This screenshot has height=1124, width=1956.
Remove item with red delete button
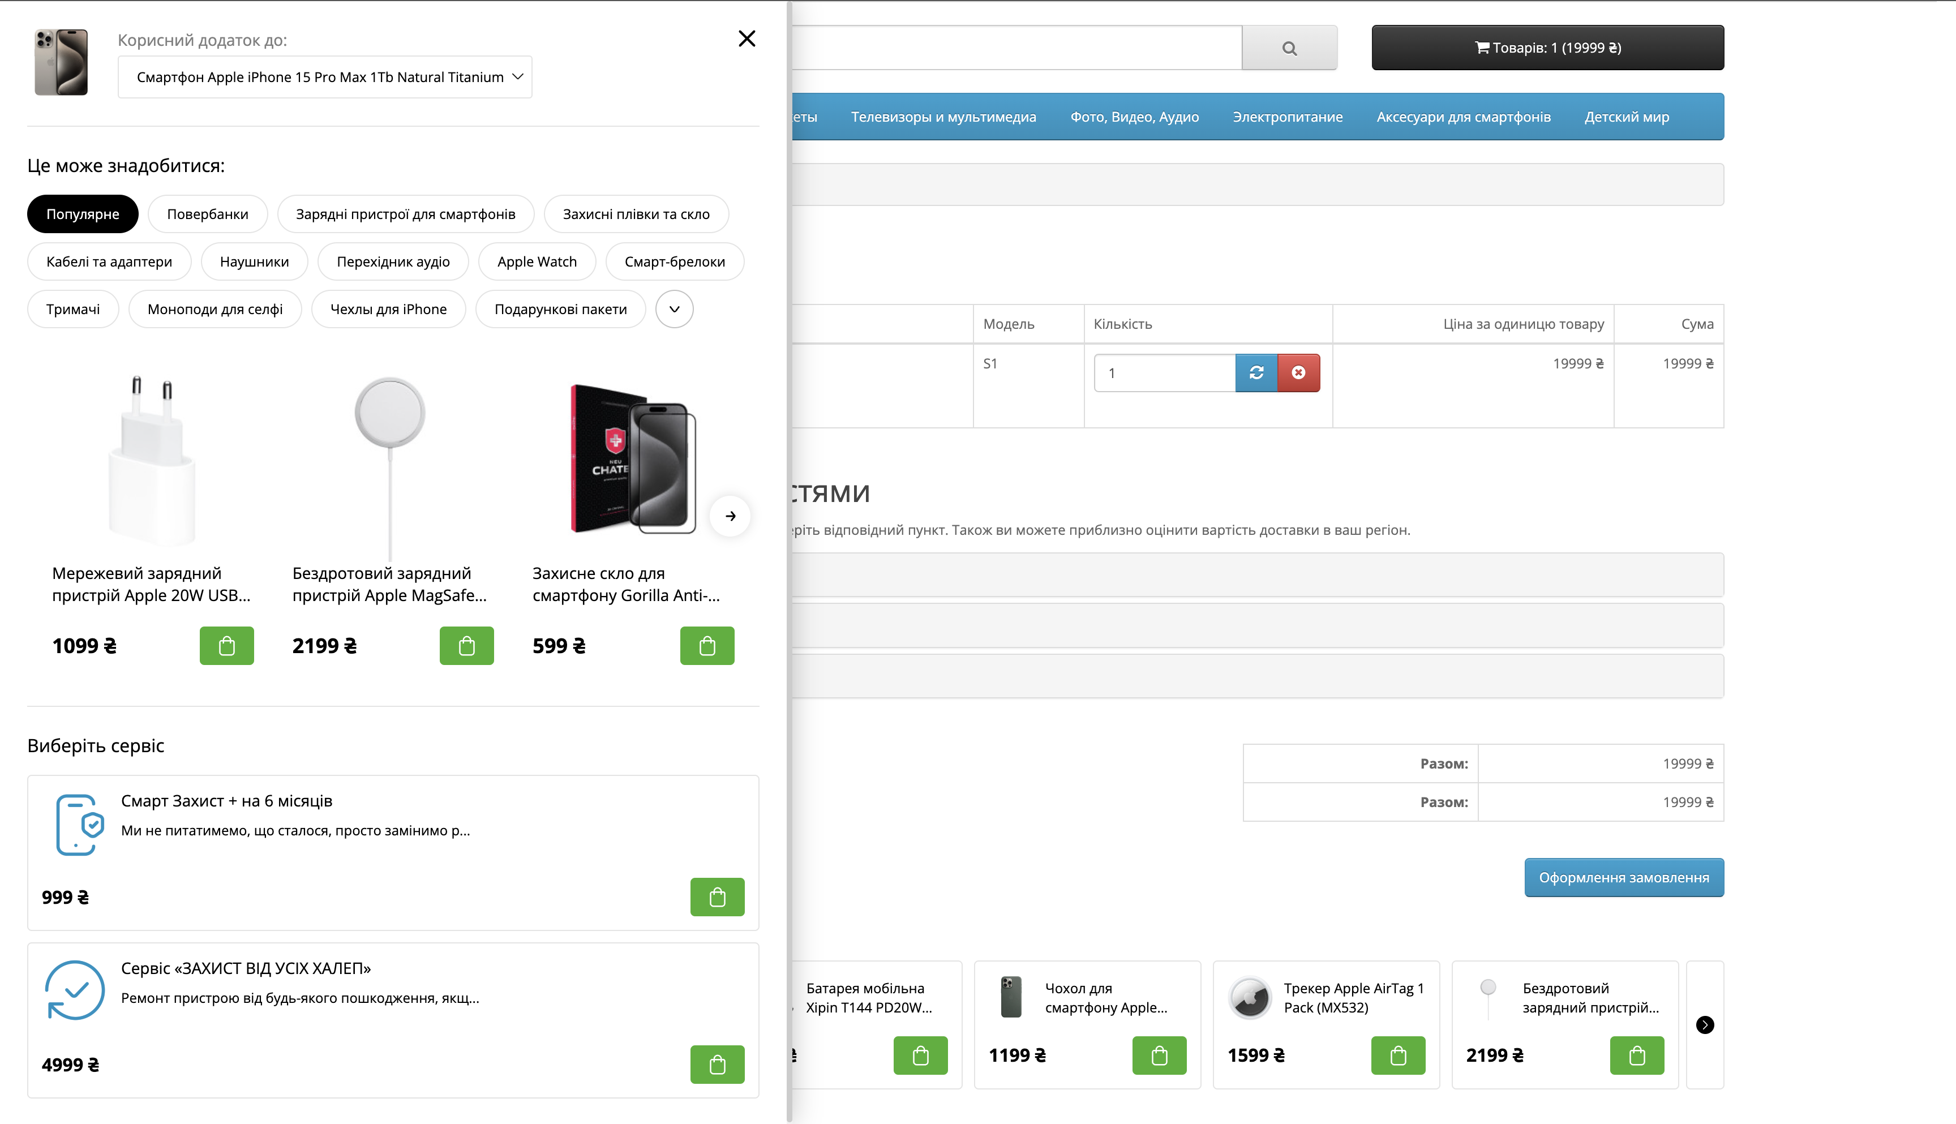pyautogui.click(x=1298, y=373)
